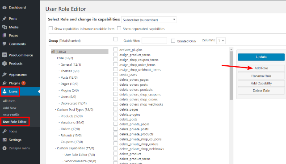
Task: Click the Tools wrench icon
Action: pyautogui.click(x=4, y=132)
